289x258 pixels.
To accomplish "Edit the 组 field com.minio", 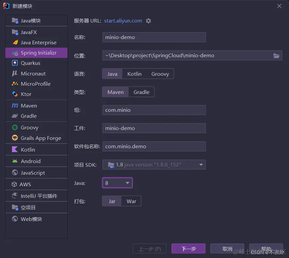I will click(x=154, y=110).
